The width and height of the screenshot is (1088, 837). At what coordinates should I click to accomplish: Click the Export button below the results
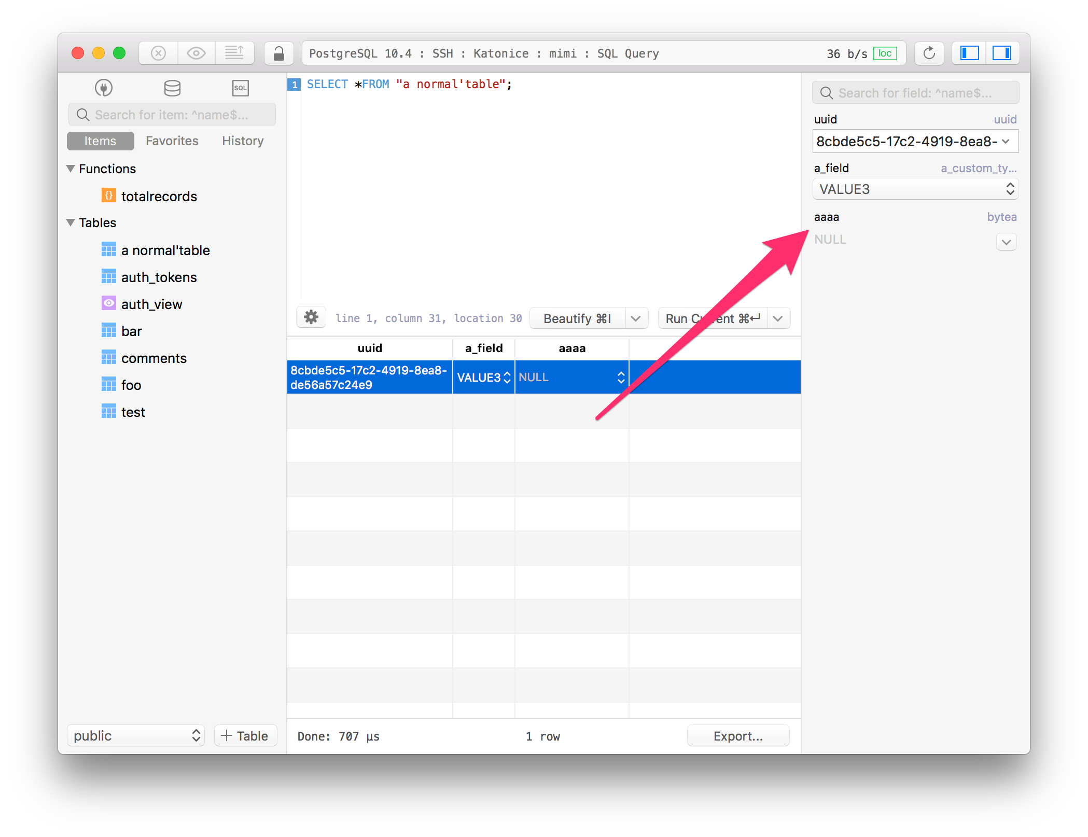738,735
